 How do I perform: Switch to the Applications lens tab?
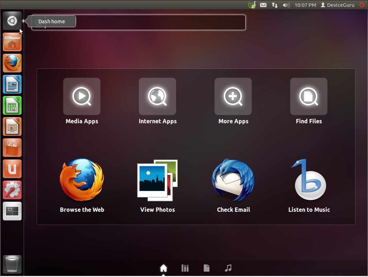point(185,268)
